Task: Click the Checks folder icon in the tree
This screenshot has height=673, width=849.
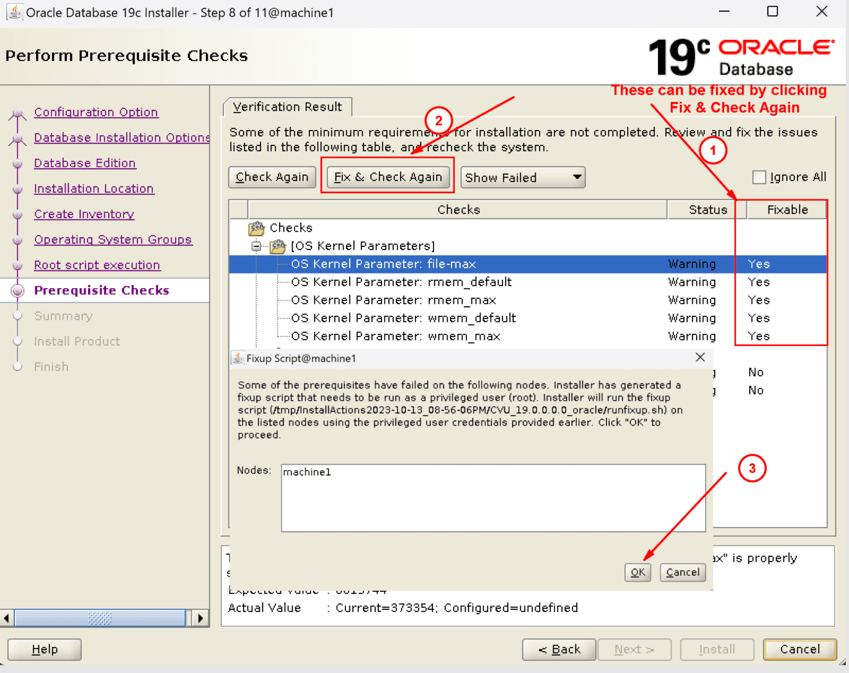Action: click(x=256, y=228)
